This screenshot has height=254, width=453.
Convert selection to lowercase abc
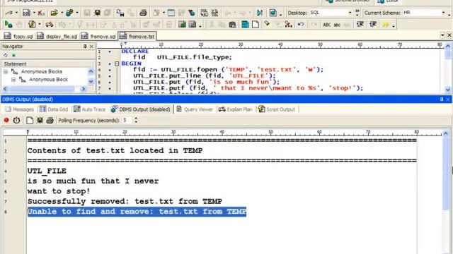point(337,25)
